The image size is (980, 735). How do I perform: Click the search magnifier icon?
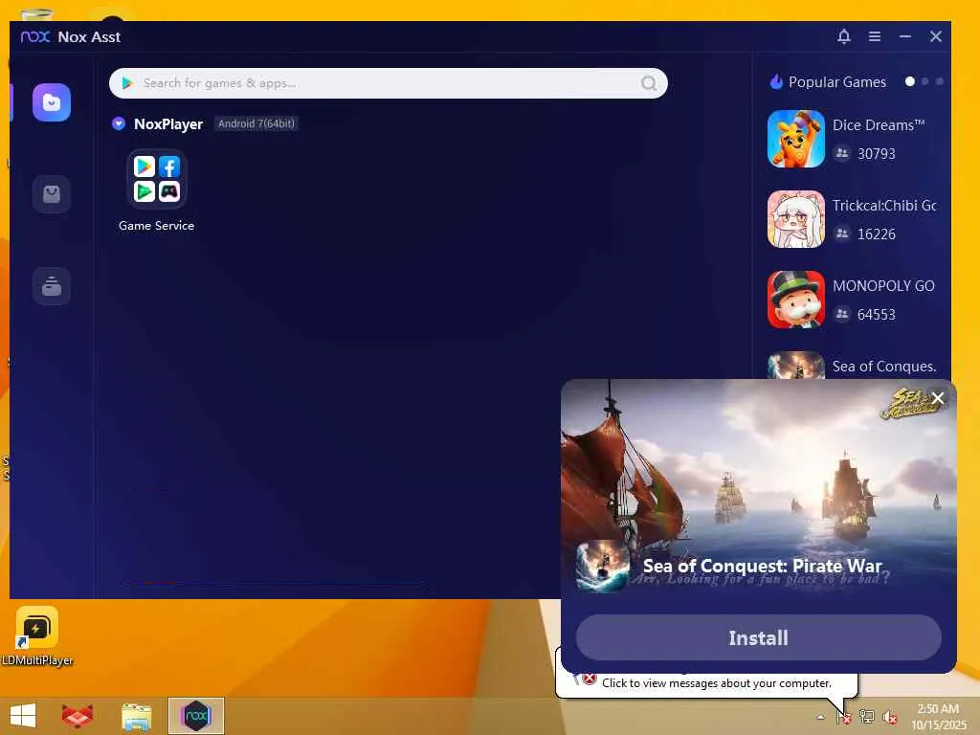(649, 83)
